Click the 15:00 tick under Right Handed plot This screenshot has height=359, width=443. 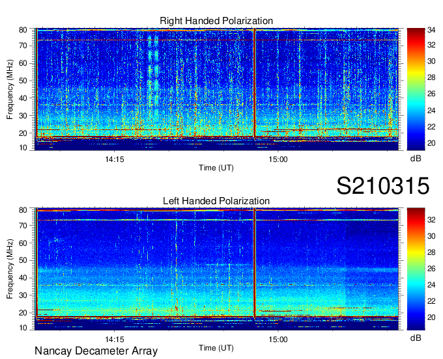[x=278, y=159]
